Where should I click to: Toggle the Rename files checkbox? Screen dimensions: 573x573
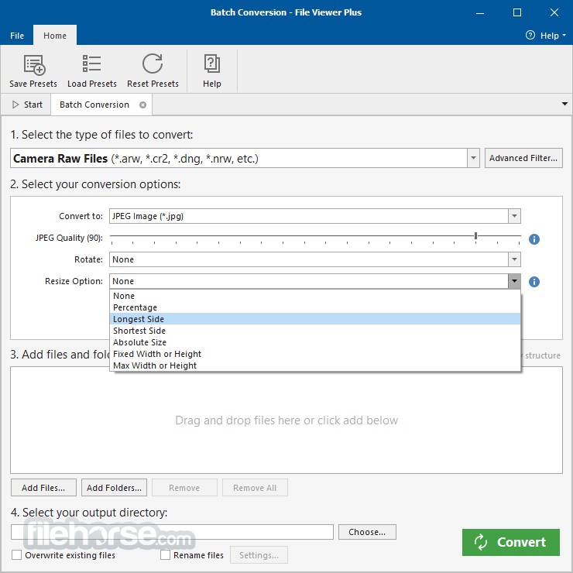tap(166, 555)
